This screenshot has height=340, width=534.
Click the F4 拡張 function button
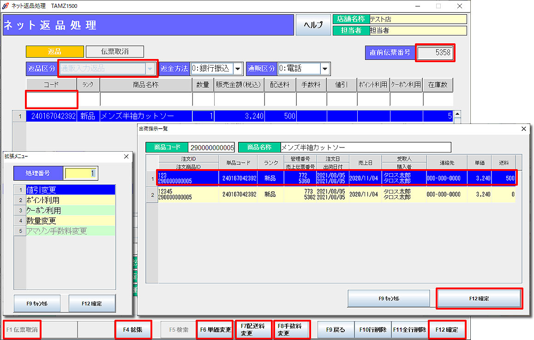[132, 330]
